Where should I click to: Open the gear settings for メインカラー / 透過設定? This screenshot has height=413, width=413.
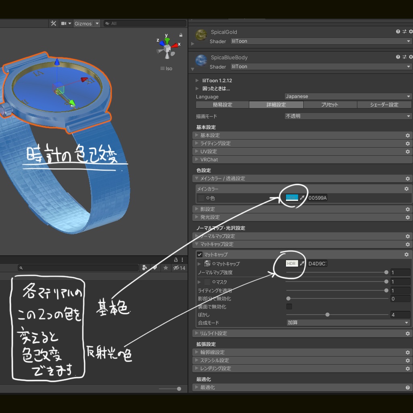(x=407, y=179)
